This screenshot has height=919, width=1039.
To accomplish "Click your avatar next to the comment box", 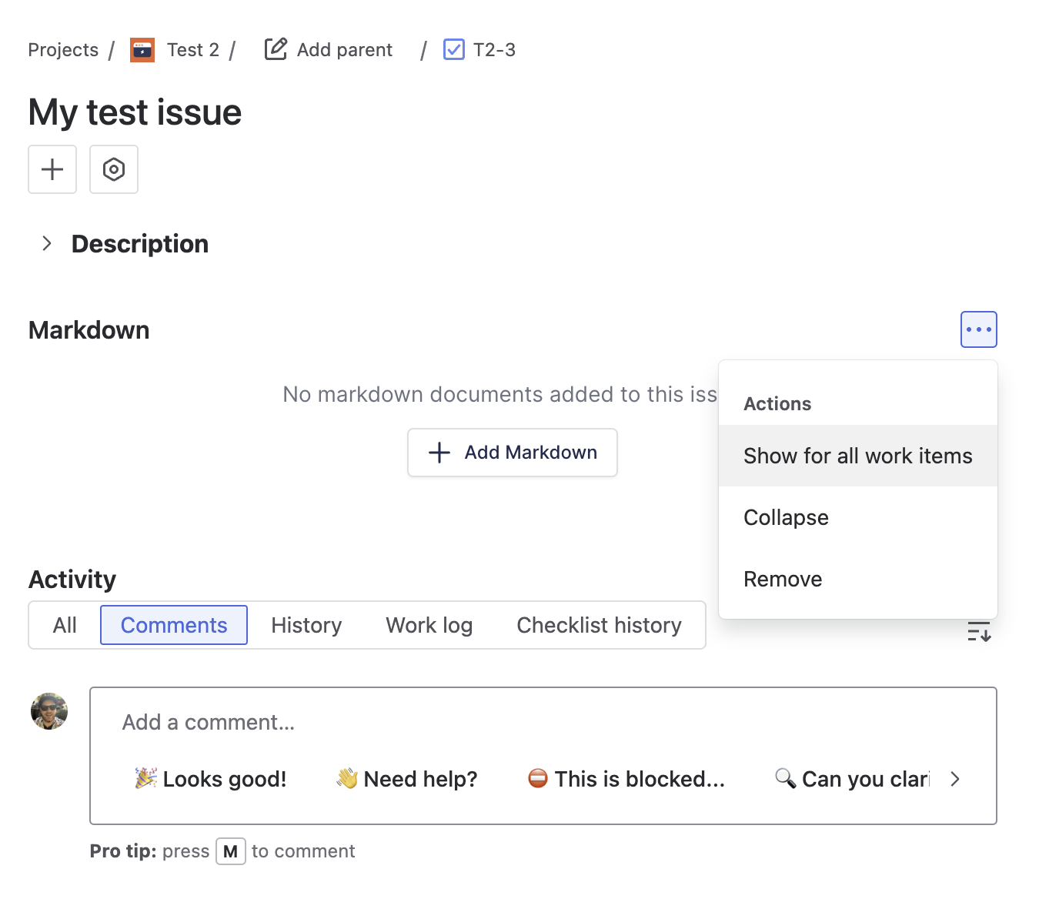I will [48, 711].
